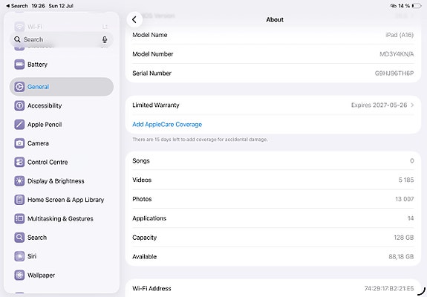Viewport: 427px width, 297px height.
Task: Tap Model Number value MD3Y4KN/A
Action: pyautogui.click(x=397, y=54)
